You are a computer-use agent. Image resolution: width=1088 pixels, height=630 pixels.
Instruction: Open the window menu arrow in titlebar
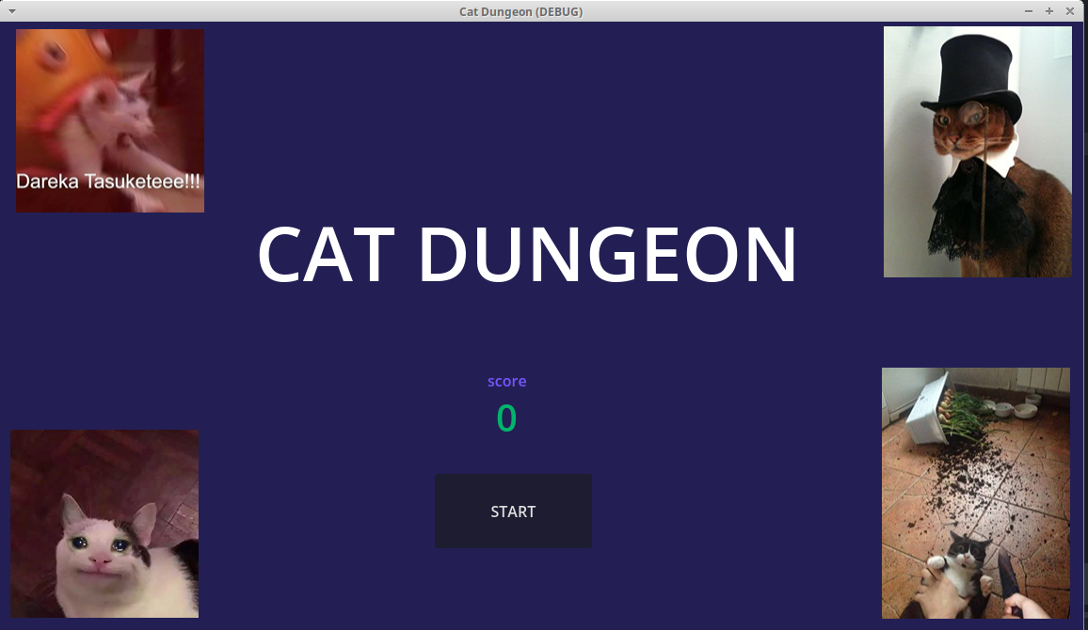(12, 11)
